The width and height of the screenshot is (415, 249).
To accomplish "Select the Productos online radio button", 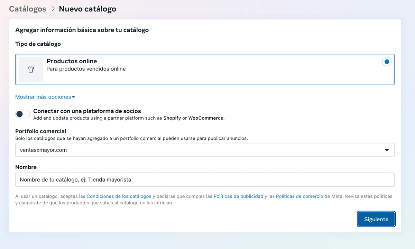I will (387, 62).
